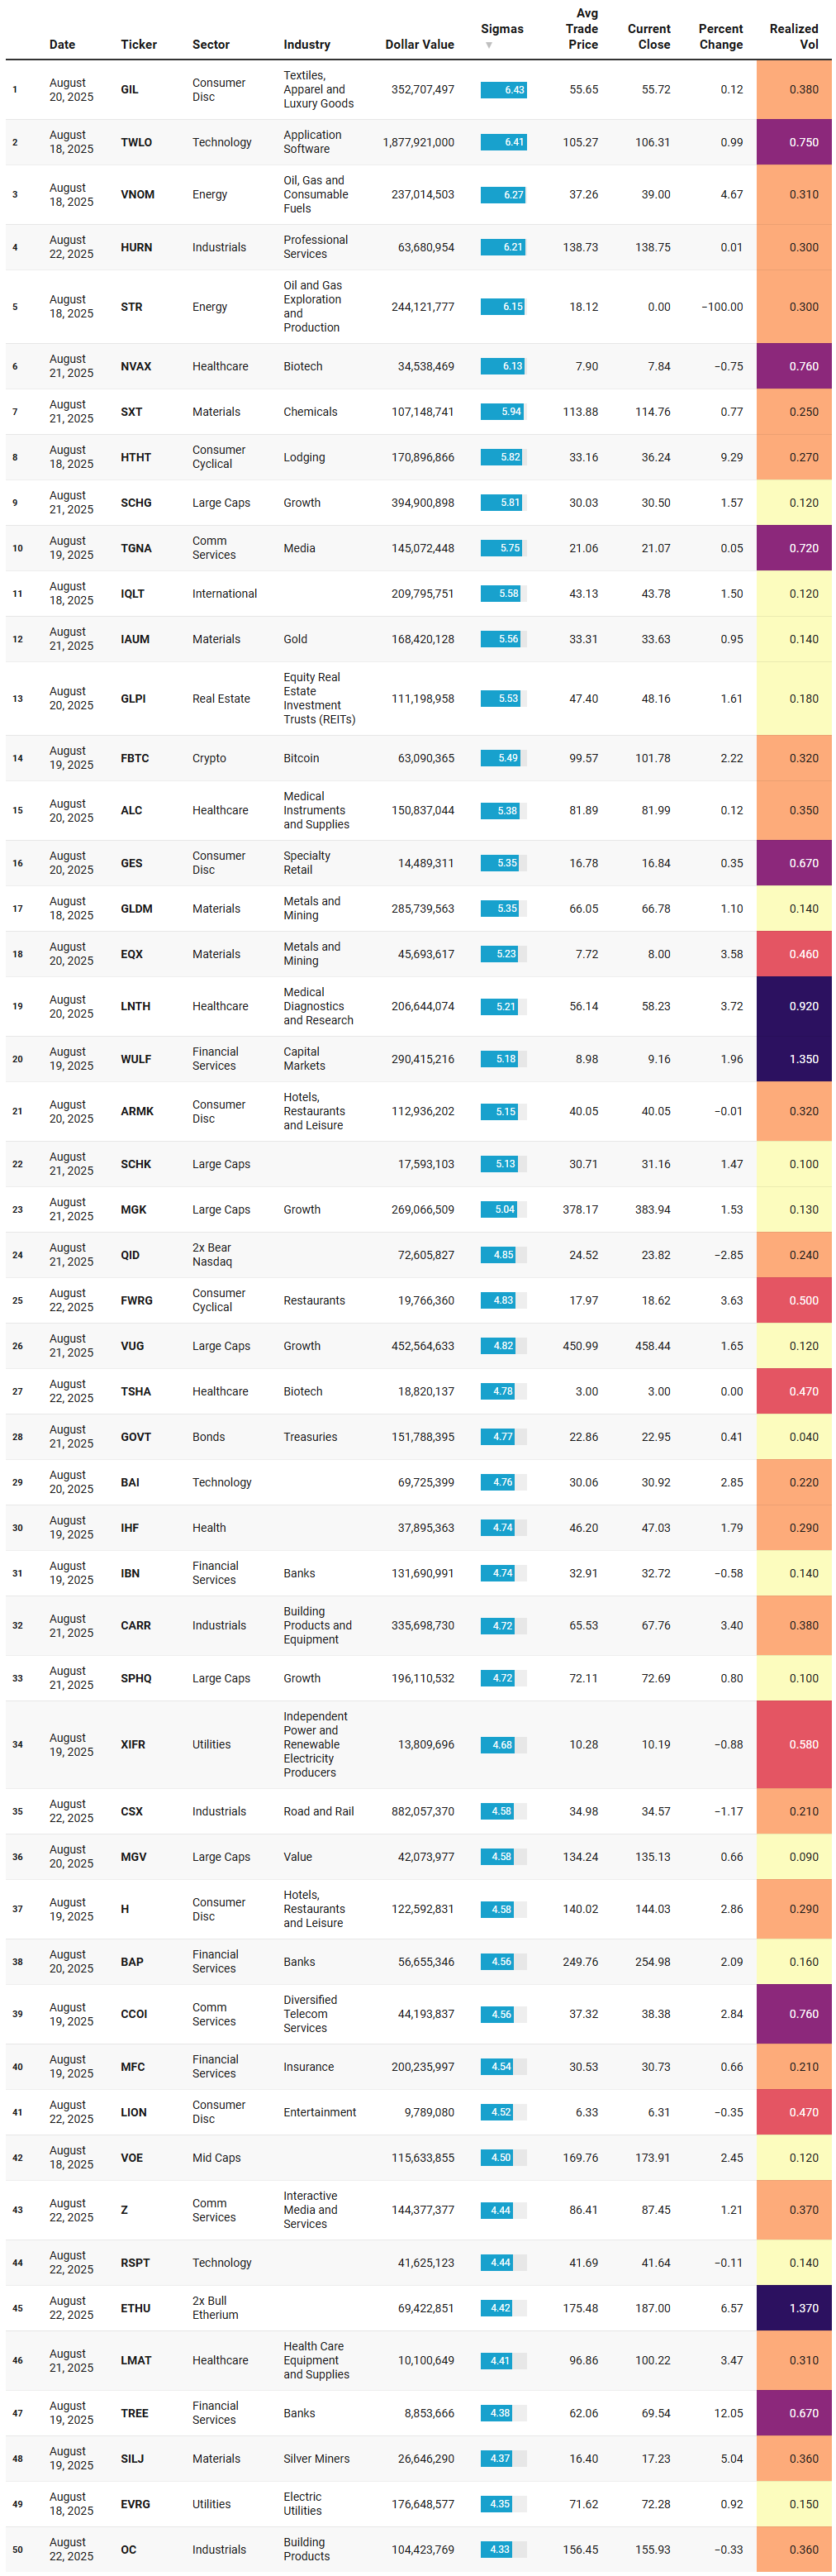This screenshot has width=836, height=2576.
Task: Click the sort arrow under Sigmas header
Action: click(x=488, y=45)
